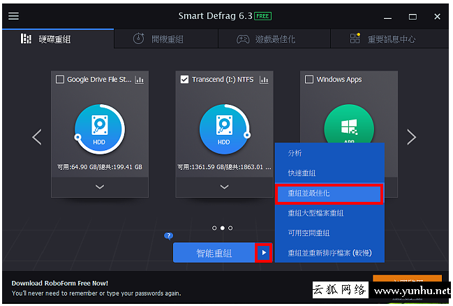Click the disk blocks icon on 硬碟重組 tab
This screenshot has height=306, width=453.
pos(26,38)
